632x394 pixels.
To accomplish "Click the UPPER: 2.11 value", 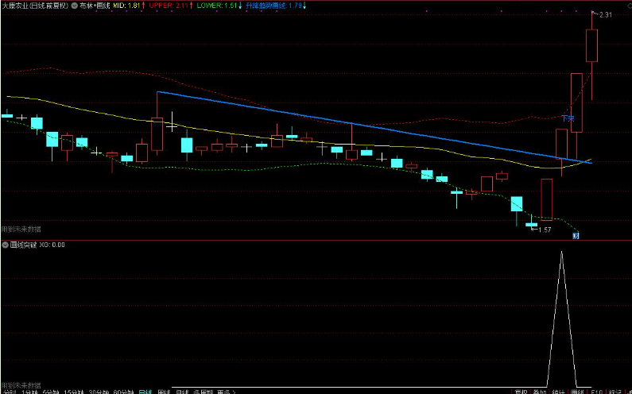I will click(169, 6).
